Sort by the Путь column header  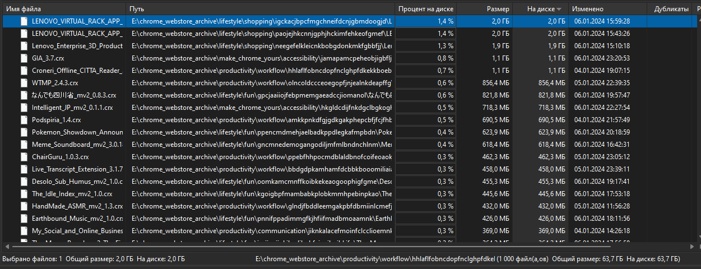tap(260, 9)
